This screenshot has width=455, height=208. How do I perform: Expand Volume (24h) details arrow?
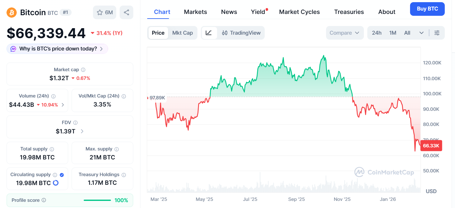(x=63, y=105)
